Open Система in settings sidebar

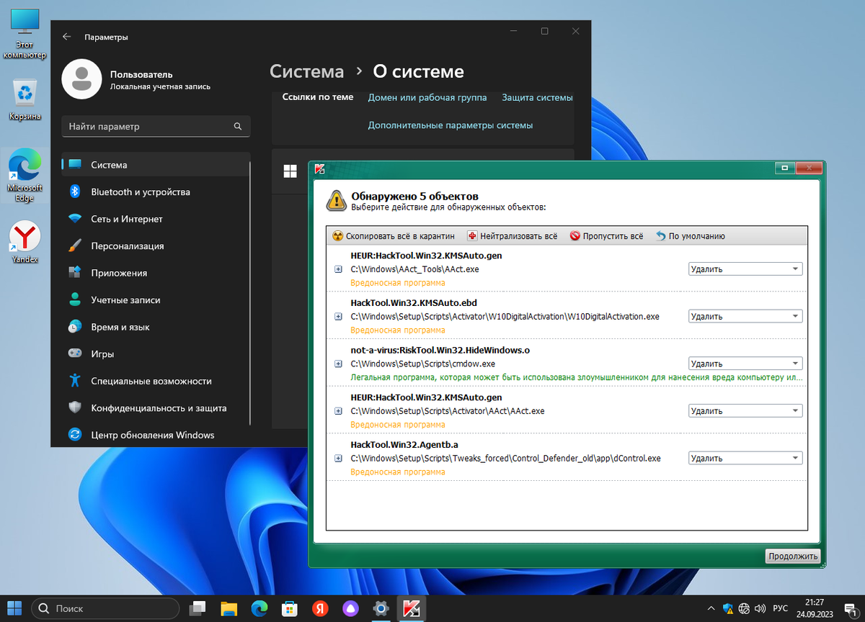[x=156, y=165]
